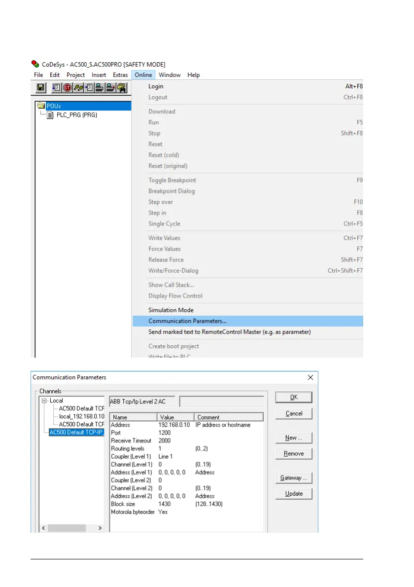Viewport: 414px width, 587px height.
Task: Click Cancel in Communication Parameters dialog
Action: tap(294, 413)
